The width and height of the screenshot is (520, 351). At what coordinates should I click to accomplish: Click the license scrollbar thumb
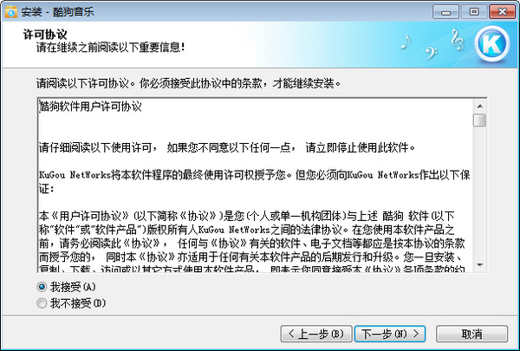click(479, 120)
